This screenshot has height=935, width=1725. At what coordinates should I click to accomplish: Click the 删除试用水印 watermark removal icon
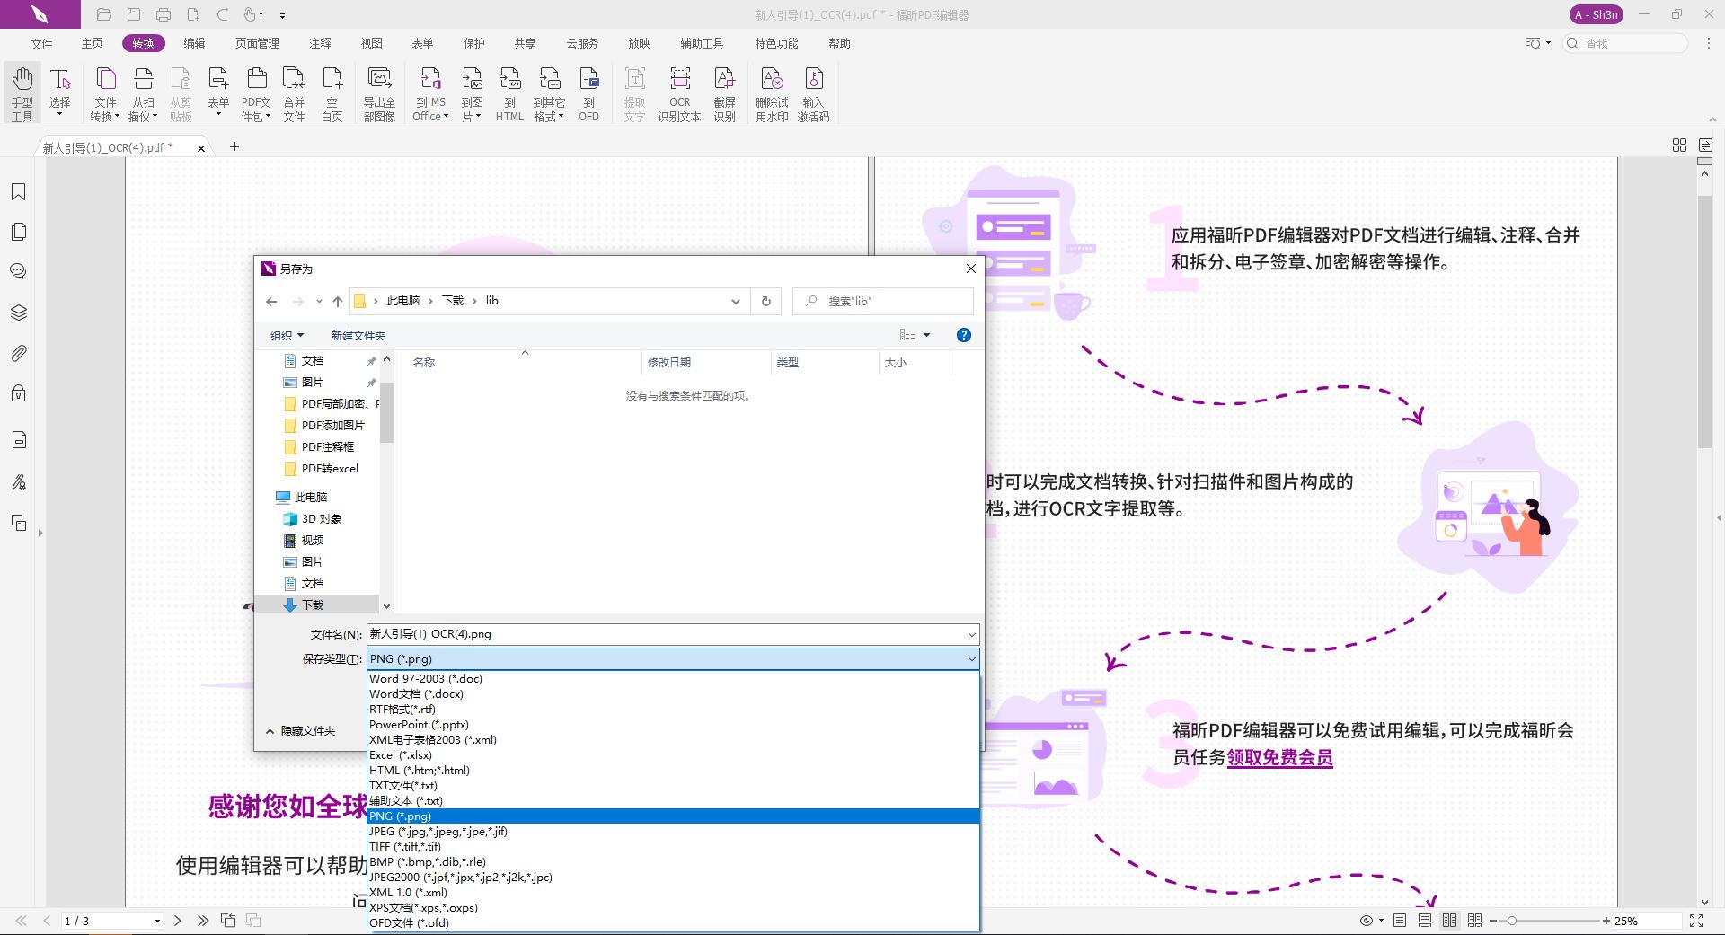773,93
